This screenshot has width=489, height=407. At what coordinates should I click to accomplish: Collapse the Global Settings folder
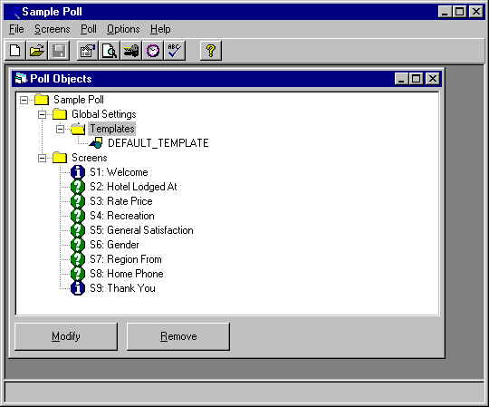coord(42,114)
